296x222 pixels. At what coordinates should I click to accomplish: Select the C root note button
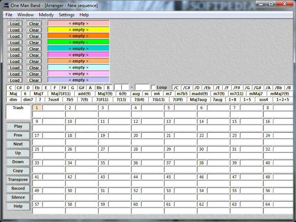click(x=11, y=88)
